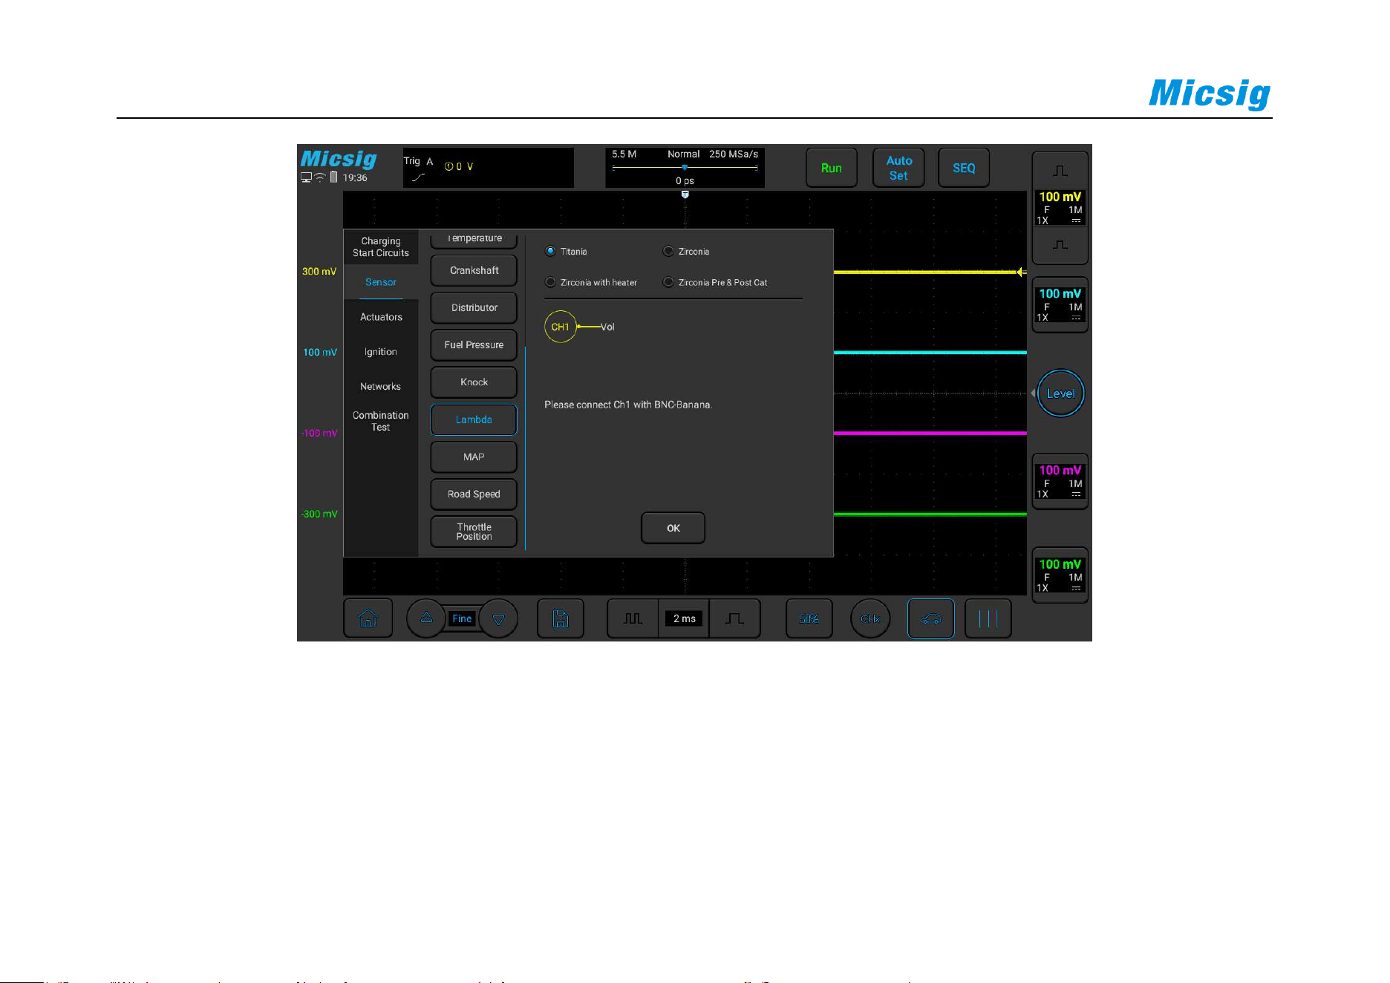Choose the Fuel Pressure sensor
This screenshot has height=983, width=1390.
474,344
